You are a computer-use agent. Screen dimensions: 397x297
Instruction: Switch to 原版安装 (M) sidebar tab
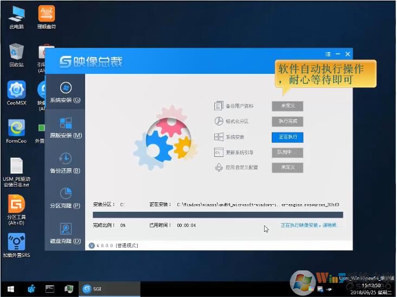65,127
